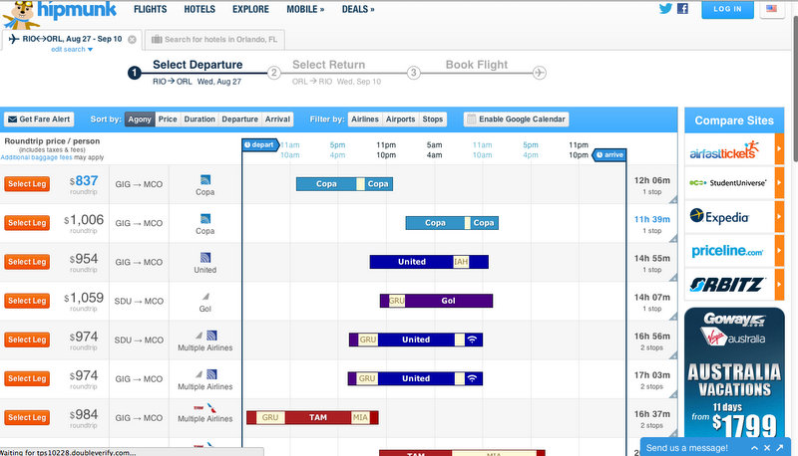
Task: Click TAM airline logos in $984 row
Action: pyautogui.click(x=205, y=408)
